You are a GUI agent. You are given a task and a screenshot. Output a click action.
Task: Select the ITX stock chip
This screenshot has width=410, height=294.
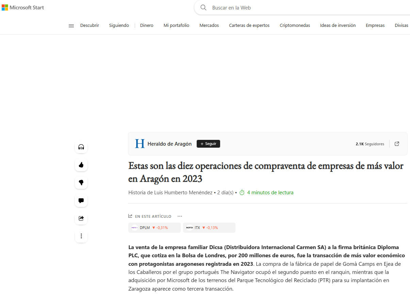click(209, 228)
